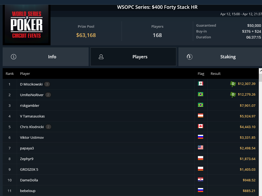Click the World Series of Poker logo
Viewport: 262px width, 196px height.
click(27, 25)
